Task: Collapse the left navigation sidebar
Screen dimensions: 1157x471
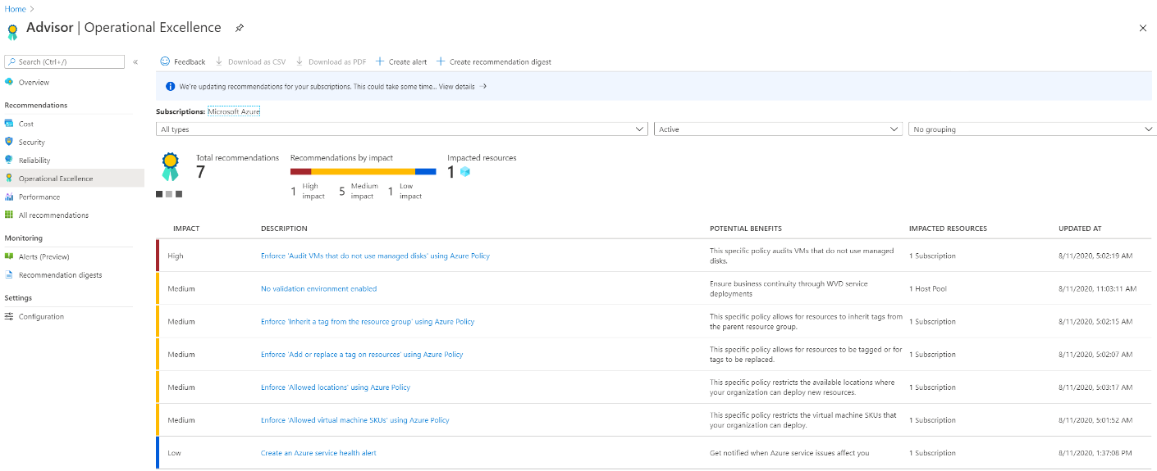Action: point(135,62)
